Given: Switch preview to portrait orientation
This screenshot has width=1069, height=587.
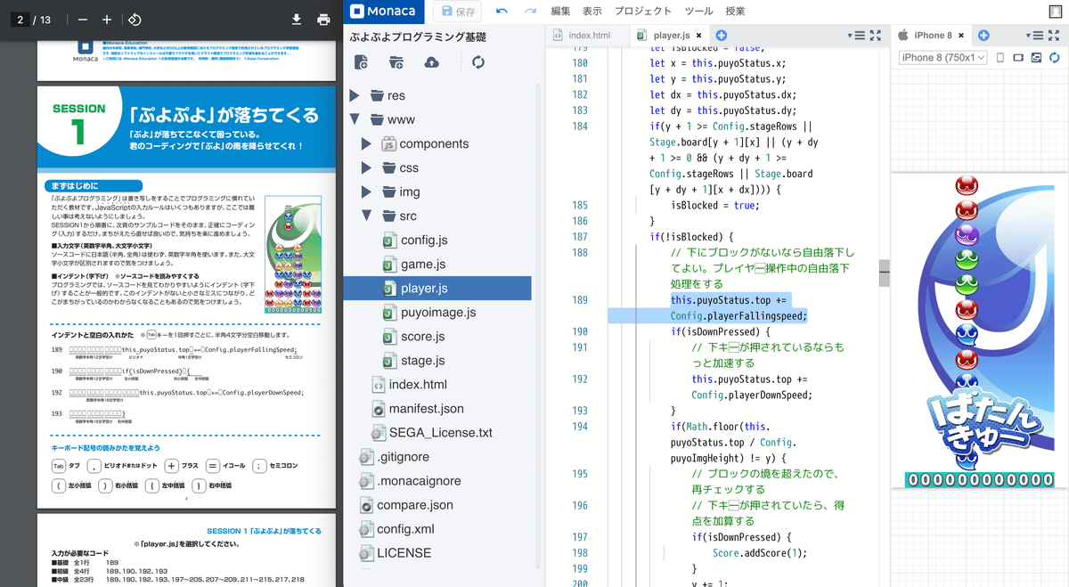Looking at the screenshot, I should [1000, 58].
